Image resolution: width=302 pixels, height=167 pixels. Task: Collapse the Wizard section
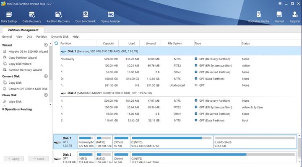tap(46, 45)
